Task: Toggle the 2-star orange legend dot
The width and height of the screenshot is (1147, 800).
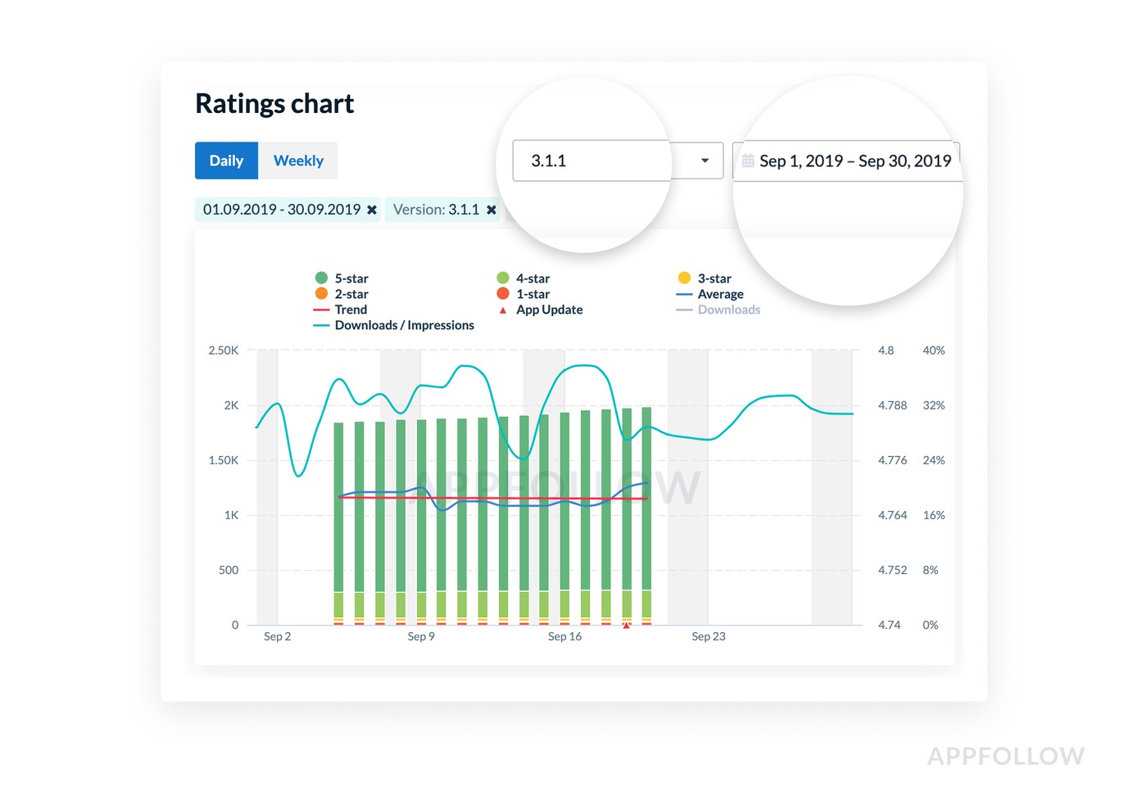Action: [321, 294]
